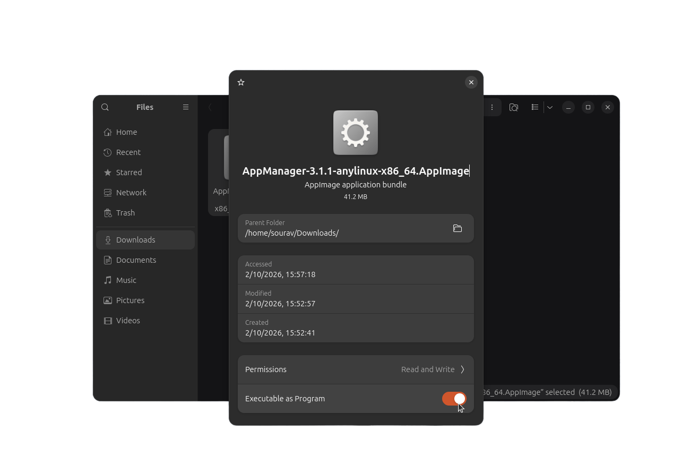Close the properties dialog
This screenshot has width=690, height=465.
click(471, 82)
